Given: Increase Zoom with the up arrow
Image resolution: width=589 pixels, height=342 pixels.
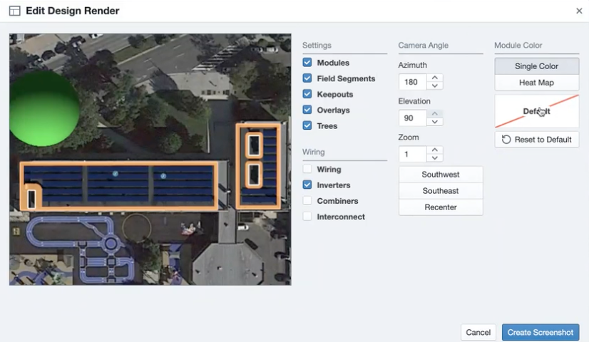Looking at the screenshot, I should click(x=434, y=150).
